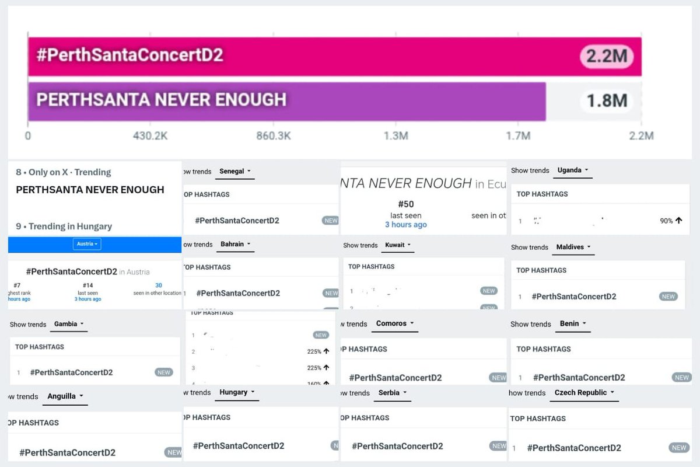Click the NEW badge in Serbia panel
This screenshot has width=700, height=467.
pyautogui.click(x=499, y=446)
